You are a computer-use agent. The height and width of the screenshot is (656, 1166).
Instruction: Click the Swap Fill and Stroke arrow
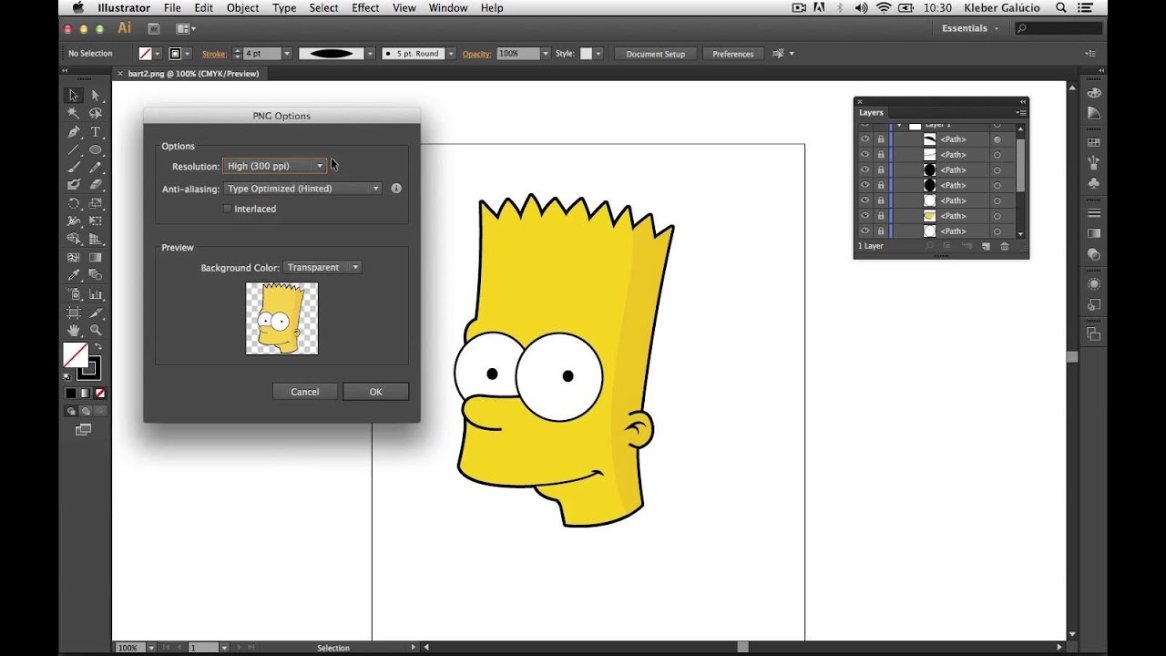click(98, 347)
